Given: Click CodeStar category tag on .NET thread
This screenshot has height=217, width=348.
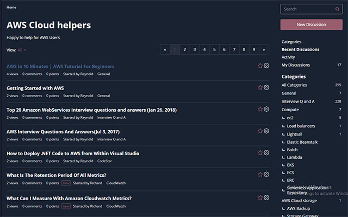Looking at the screenshot, I should pyautogui.click(x=104, y=161).
